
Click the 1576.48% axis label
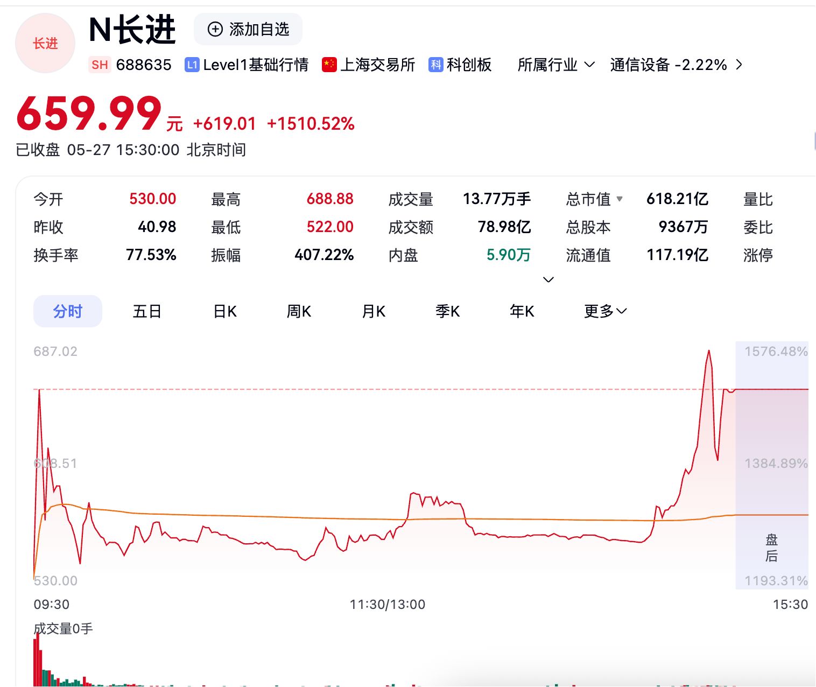pyautogui.click(x=776, y=352)
